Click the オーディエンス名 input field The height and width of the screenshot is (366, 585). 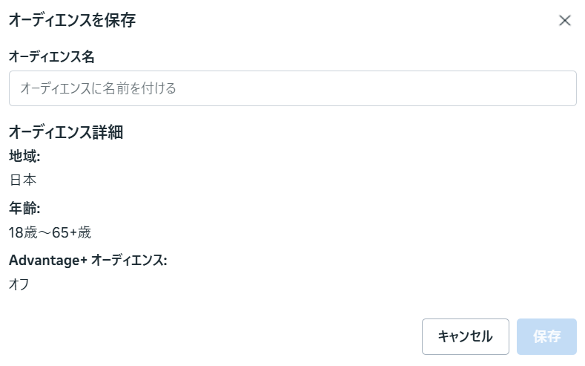pyautogui.click(x=292, y=88)
